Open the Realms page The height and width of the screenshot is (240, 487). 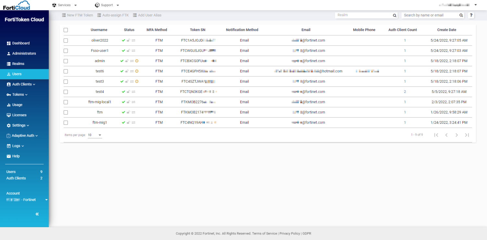coord(18,63)
